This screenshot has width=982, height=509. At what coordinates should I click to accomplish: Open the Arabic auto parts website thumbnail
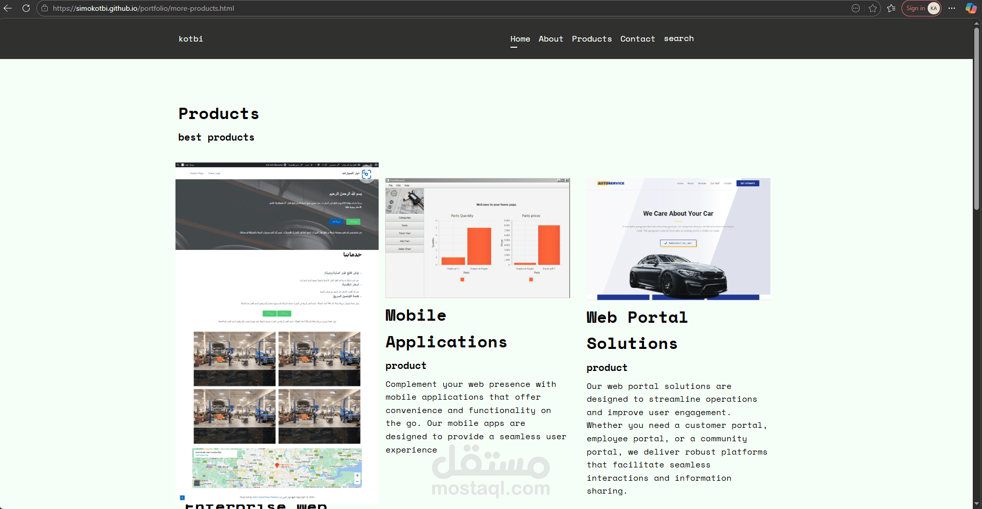(277, 332)
